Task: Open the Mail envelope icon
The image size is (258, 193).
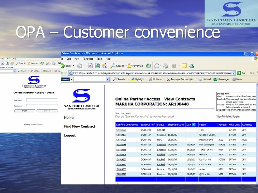Action: click(x=157, y=66)
